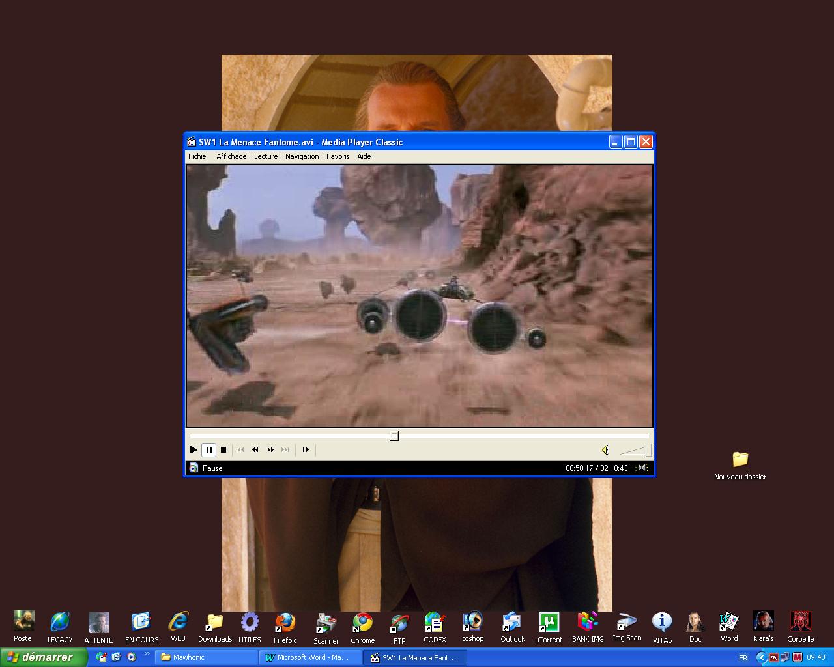Select the VITAS info icon
This screenshot has height=667, width=834.
pyautogui.click(x=662, y=627)
